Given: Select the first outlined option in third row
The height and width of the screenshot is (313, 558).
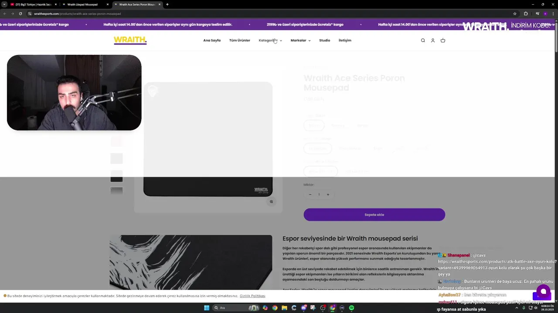Looking at the screenshot, I should [x=320, y=171].
